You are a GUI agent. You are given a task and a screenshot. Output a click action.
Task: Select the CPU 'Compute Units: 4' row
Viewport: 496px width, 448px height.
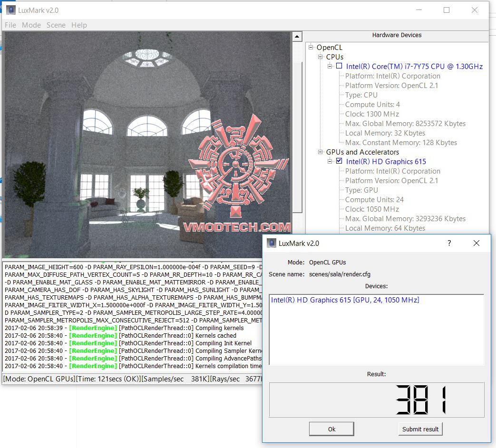point(372,105)
